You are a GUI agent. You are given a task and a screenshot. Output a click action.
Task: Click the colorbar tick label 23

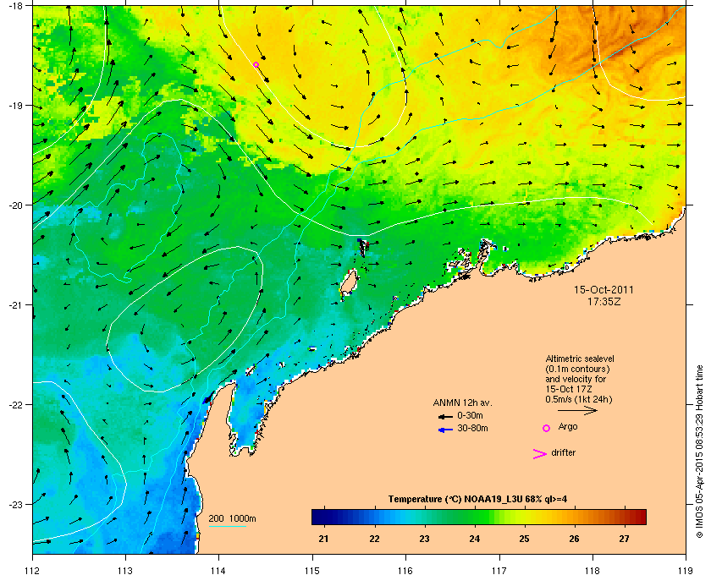tap(424, 539)
